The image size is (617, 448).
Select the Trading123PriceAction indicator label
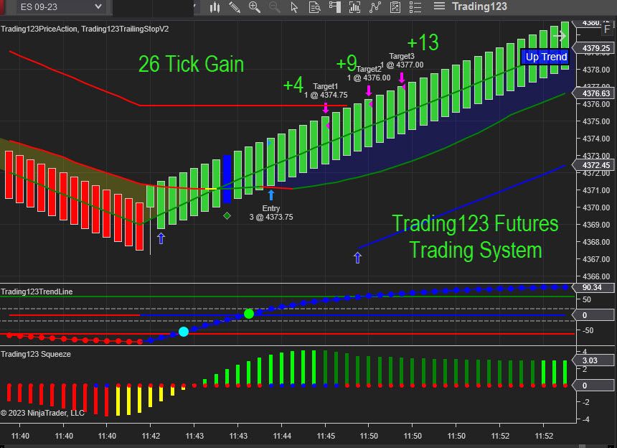click(x=39, y=29)
